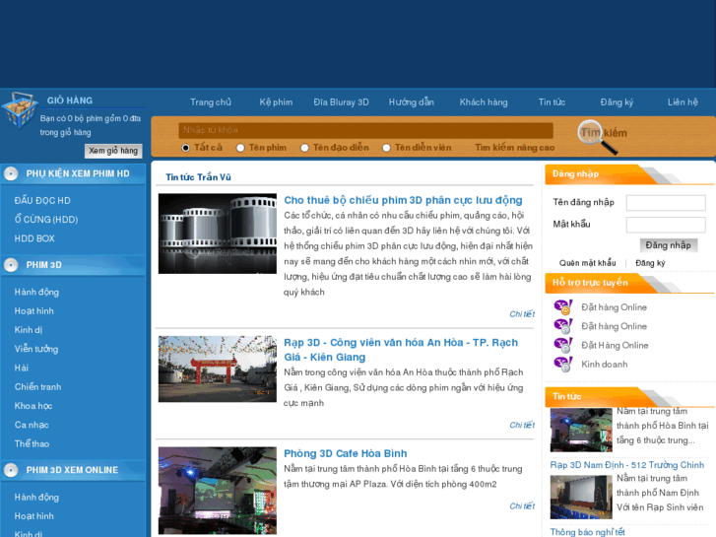This screenshot has width=716, height=537.
Task: Open Viễn tưởng category
Action: (x=36, y=349)
